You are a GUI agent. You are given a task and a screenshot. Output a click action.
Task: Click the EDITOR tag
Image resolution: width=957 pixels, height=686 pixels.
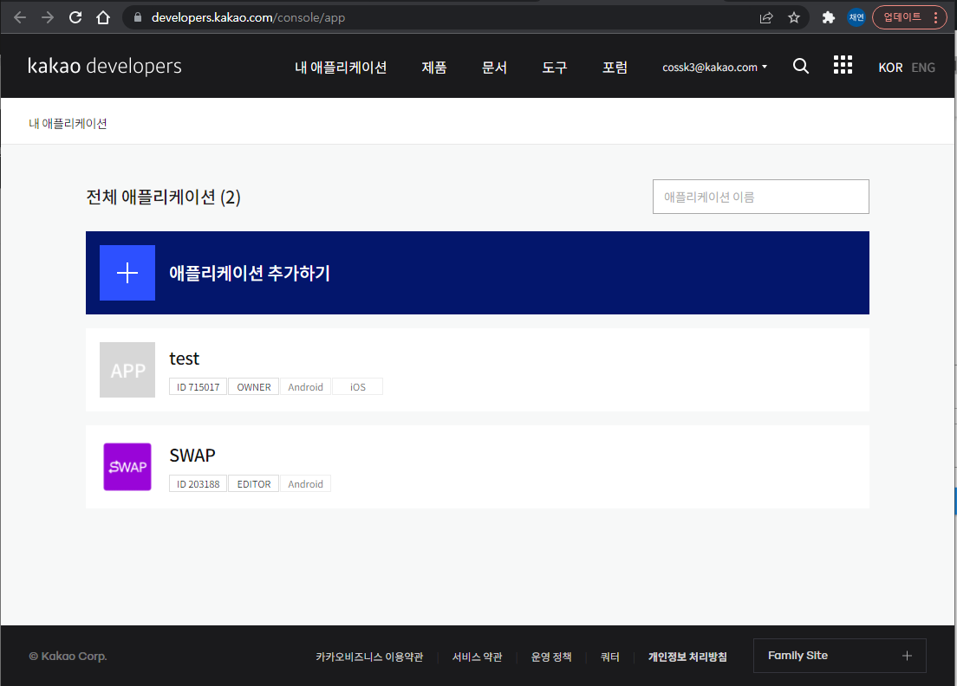[x=254, y=483]
